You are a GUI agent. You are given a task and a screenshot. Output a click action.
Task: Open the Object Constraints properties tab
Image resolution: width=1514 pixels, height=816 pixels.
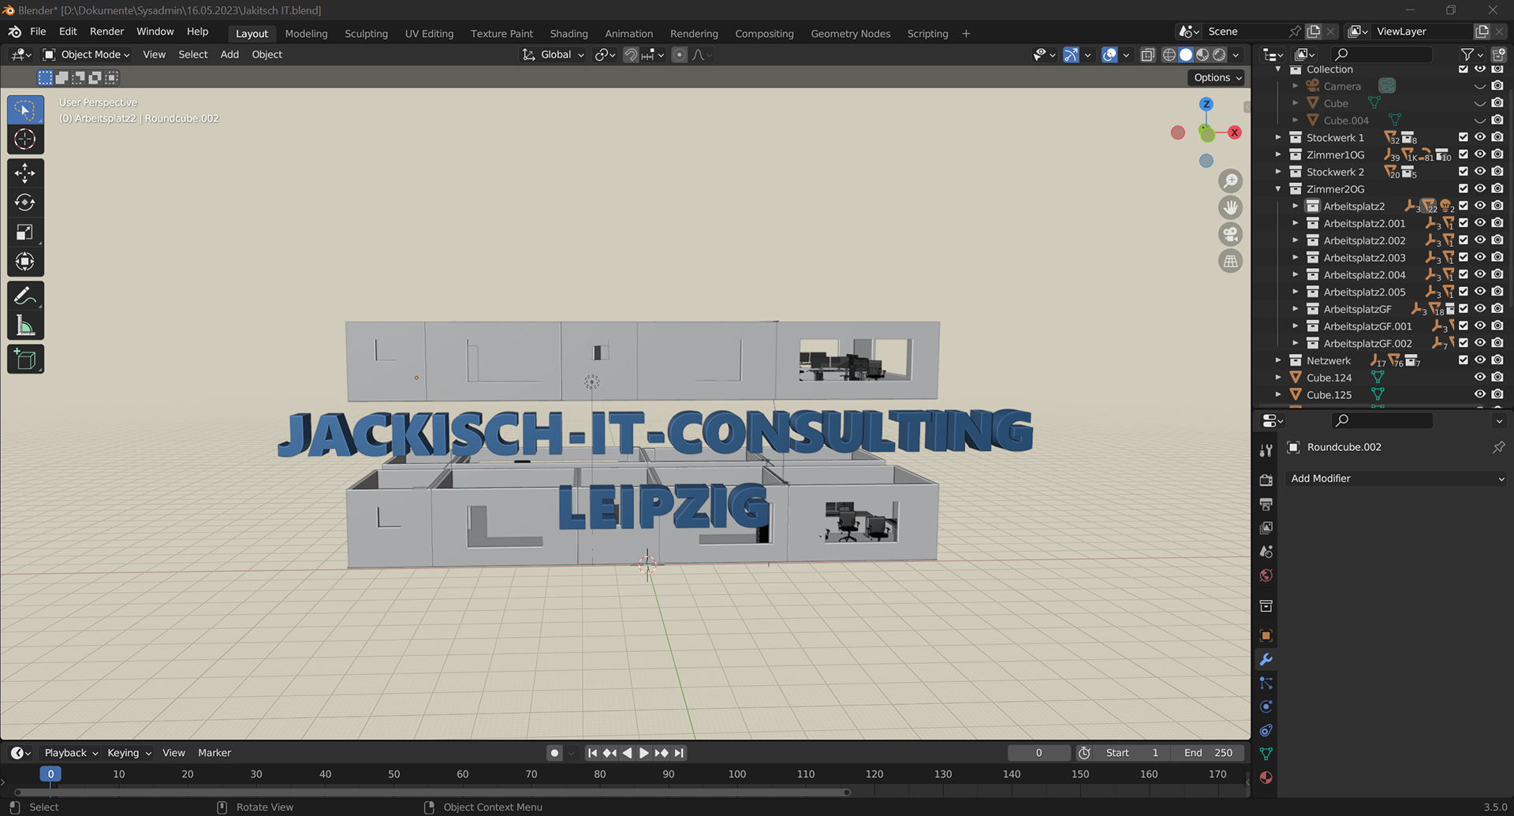pyautogui.click(x=1266, y=730)
